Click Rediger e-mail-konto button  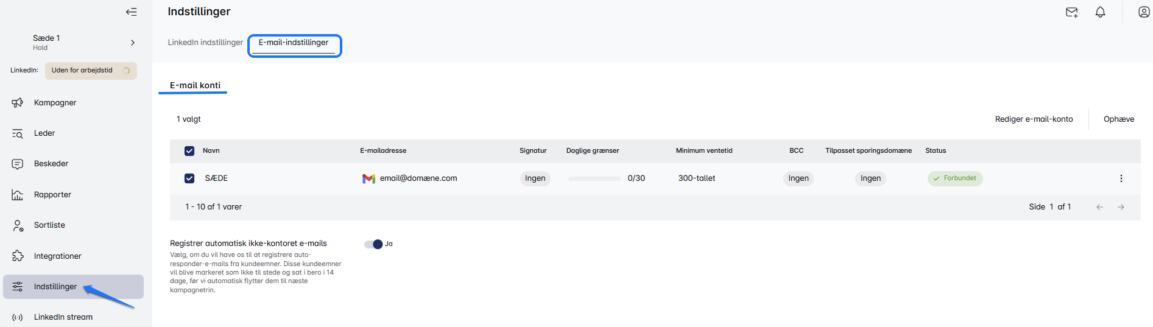click(x=1034, y=119)
